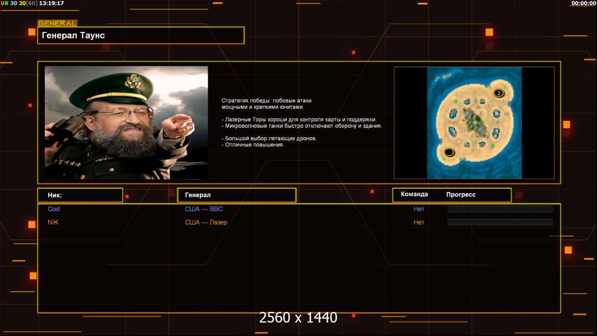Click God's loading progress bar
The image size is (597, 336).
tap(500, 209)
